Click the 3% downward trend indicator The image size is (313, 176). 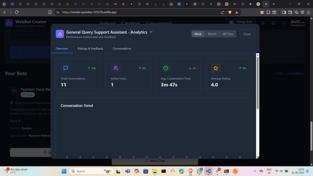click(193, 68)
